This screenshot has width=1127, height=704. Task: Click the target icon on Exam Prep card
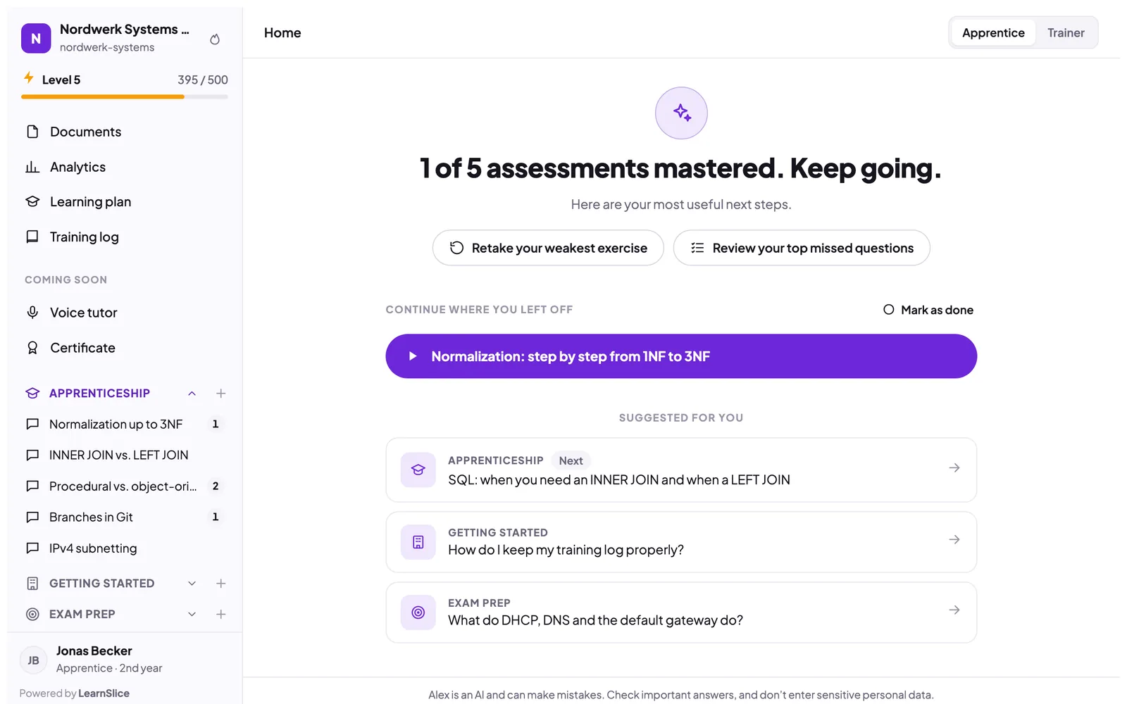418,612
